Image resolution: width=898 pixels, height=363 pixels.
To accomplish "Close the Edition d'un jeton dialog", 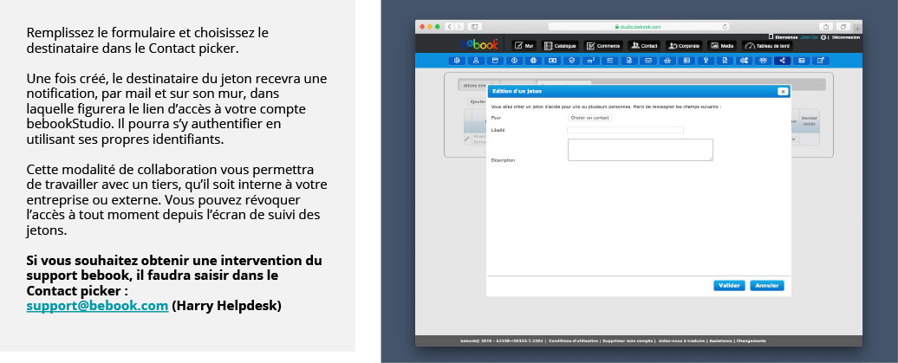I will tap(783, 92).
